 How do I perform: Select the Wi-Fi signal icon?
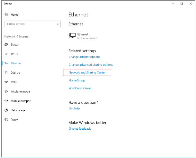6,54
